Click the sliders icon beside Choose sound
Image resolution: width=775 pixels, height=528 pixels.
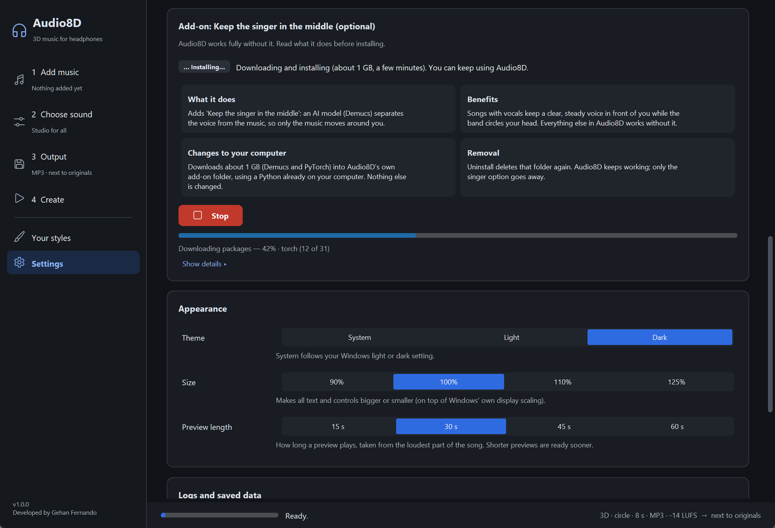coord(19,122)
